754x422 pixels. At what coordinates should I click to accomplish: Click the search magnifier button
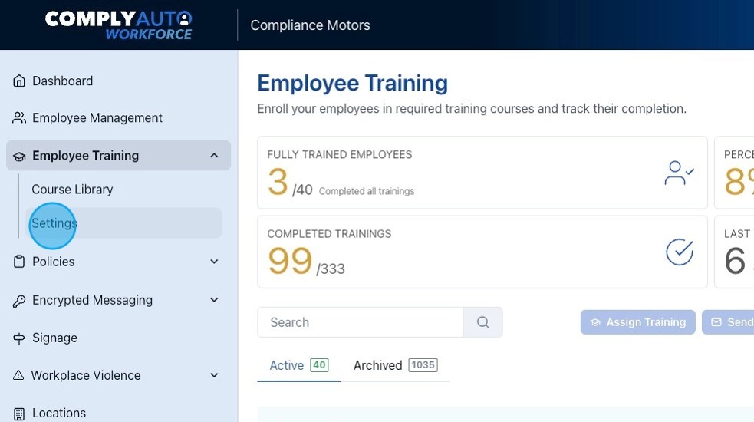[482, 322]
